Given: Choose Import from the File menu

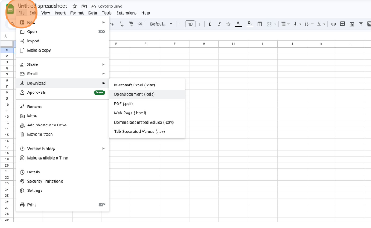Looking at the screenshot, I should point(63,41).
